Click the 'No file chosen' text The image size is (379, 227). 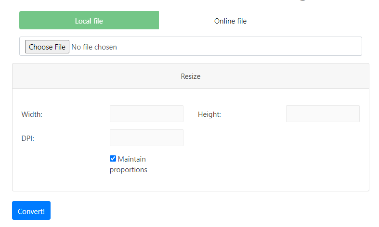94,47
